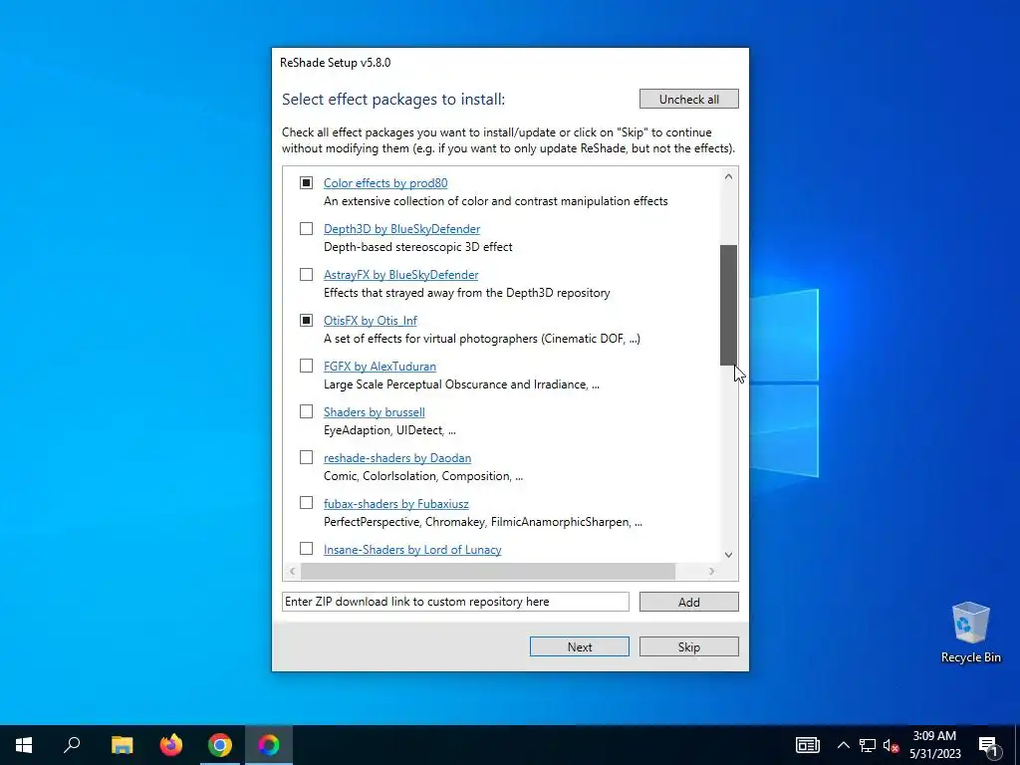This screenshot has width=1020, height=765.
Task: Select the text 'Depth-based stereoscopic 3D effect'
Action: click(418, 247)
